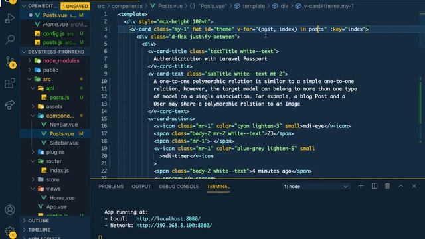Expand the public folder
425x239 pixels.
pyautogui.click(x=55, y=70)
